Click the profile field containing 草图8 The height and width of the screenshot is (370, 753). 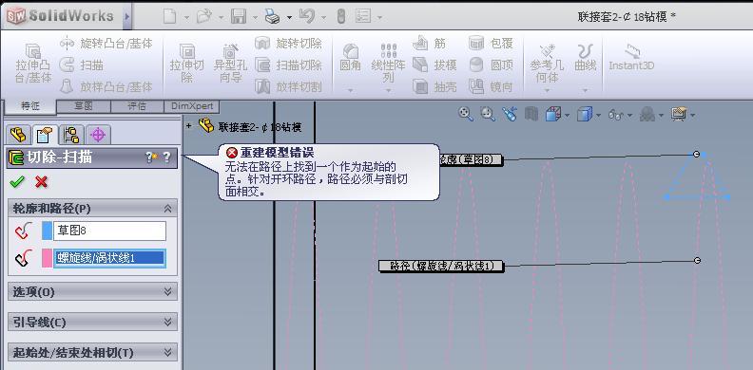click(110, 231)
